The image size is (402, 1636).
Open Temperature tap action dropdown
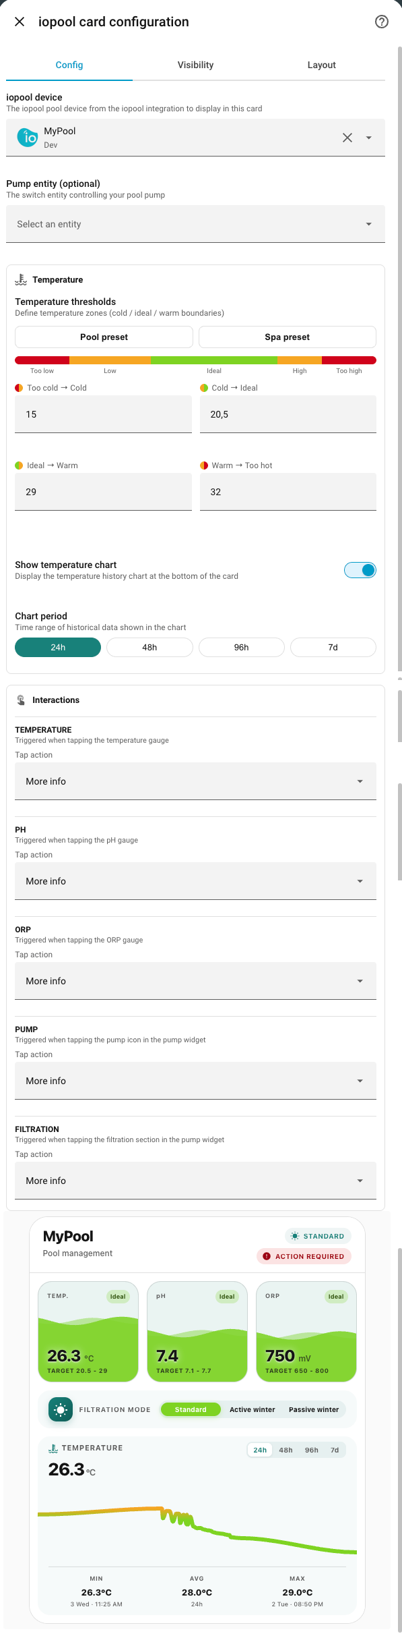tap(195, 781)
